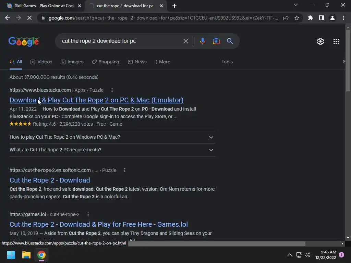
Task: Share this page icon in address bar
Action: (x=286, y=18)
